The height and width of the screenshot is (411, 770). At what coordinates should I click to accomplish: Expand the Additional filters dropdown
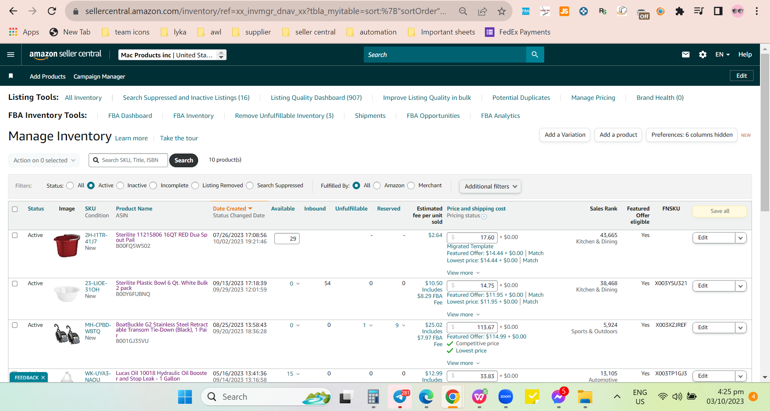coord(490,186)
